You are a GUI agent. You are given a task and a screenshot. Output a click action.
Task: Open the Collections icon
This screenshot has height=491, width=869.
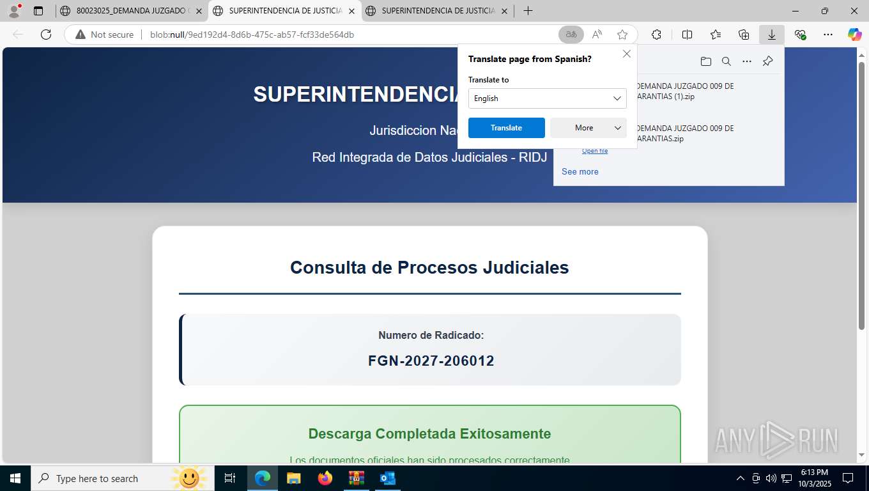click(744, 35)
